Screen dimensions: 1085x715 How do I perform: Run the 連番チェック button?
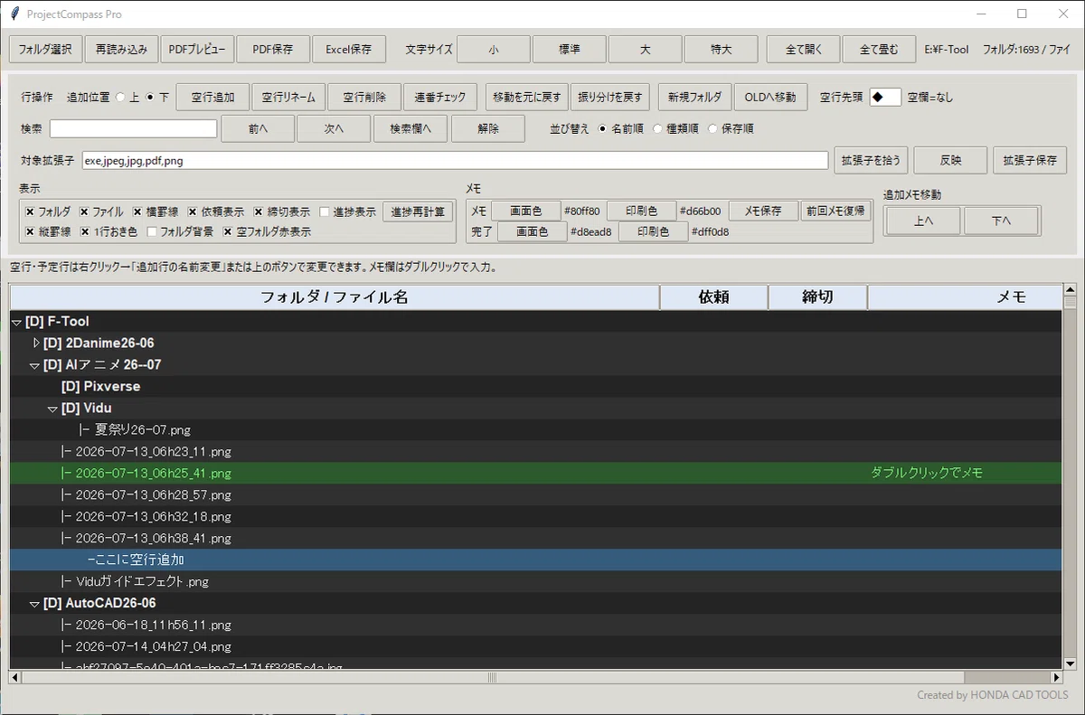pos(440,97)
